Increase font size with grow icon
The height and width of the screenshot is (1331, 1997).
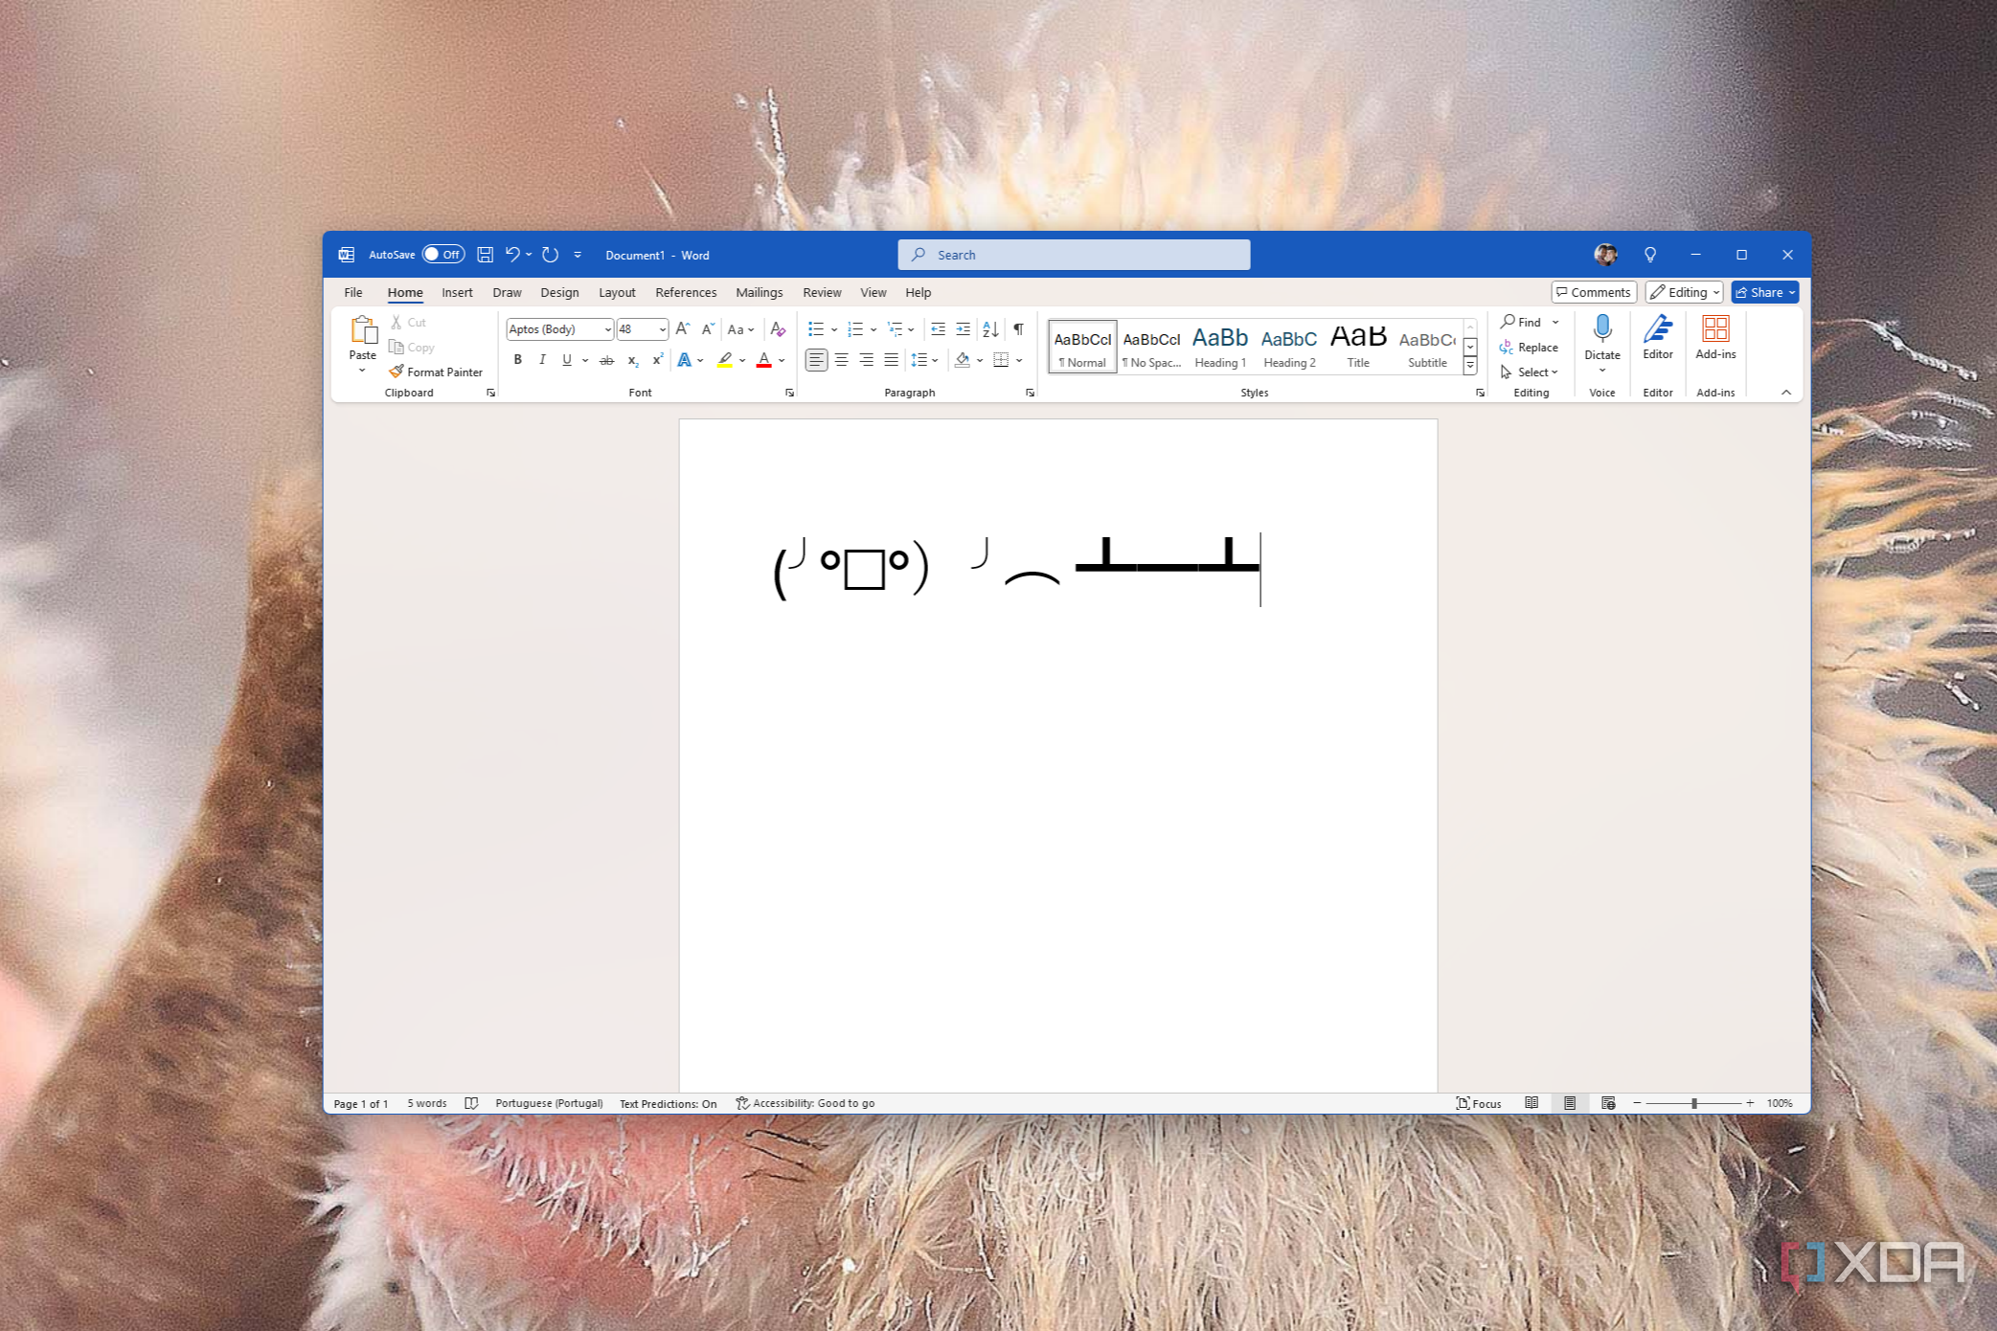point(683,329)
